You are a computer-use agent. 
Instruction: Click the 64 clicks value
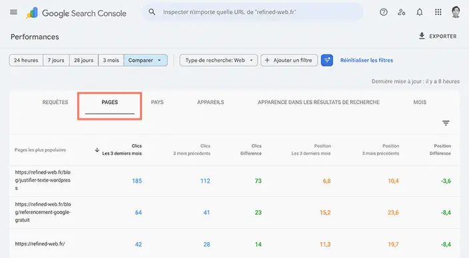coord(138,212)
